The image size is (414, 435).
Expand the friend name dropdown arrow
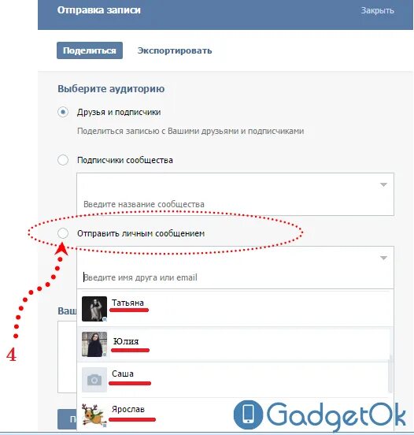tap(383, 258)
